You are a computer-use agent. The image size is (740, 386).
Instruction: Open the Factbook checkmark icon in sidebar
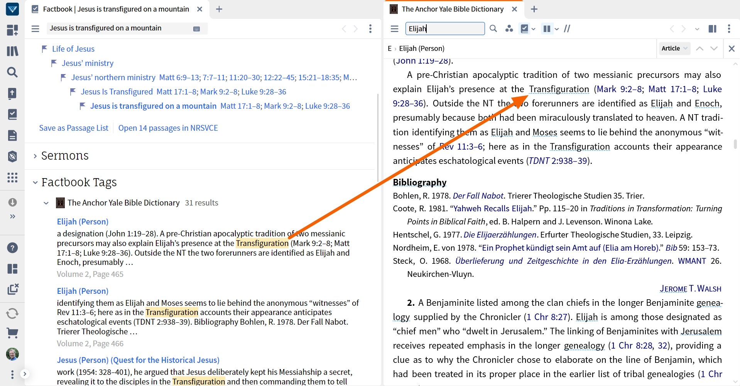[12, 114]
